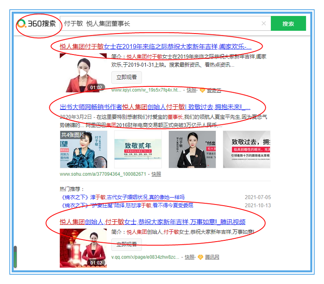Open the 共4张图片 first thumbnail
Screen dimensions: 324x284
click(x=83, y=149)
